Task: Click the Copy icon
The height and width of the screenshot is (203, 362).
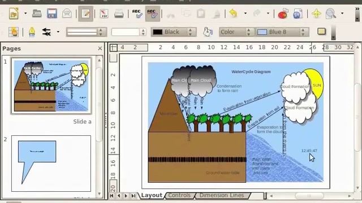Action: coord(186,14)
